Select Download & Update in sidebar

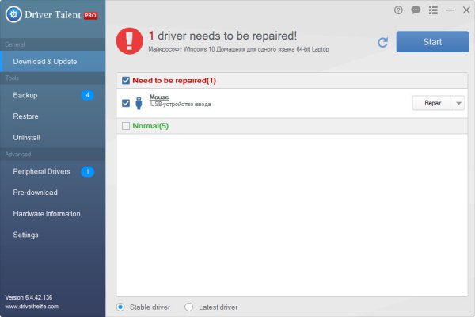tap(53, 62)
